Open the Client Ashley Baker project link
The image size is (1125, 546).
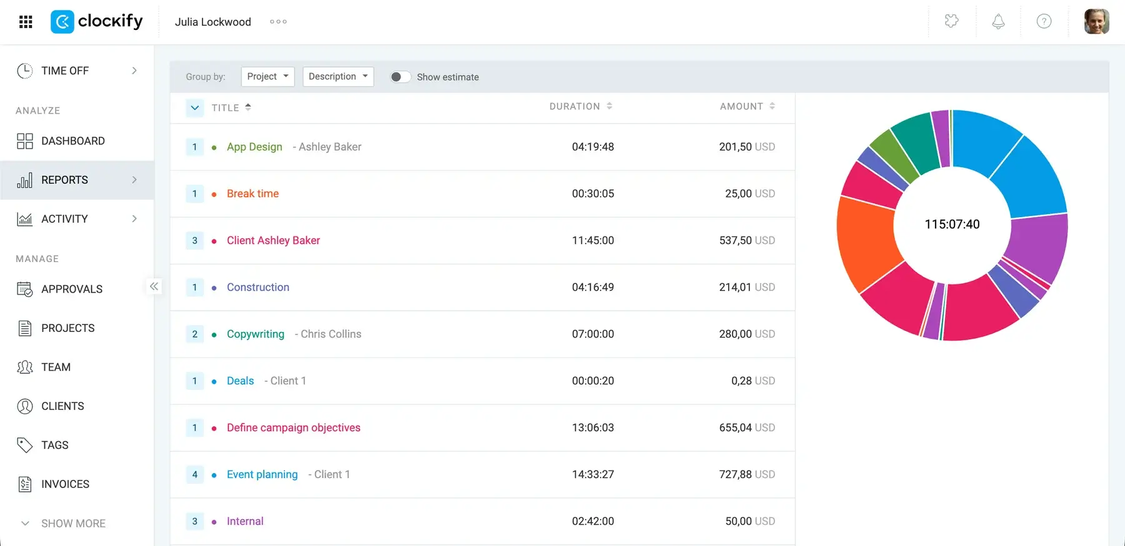pos(273,240)
